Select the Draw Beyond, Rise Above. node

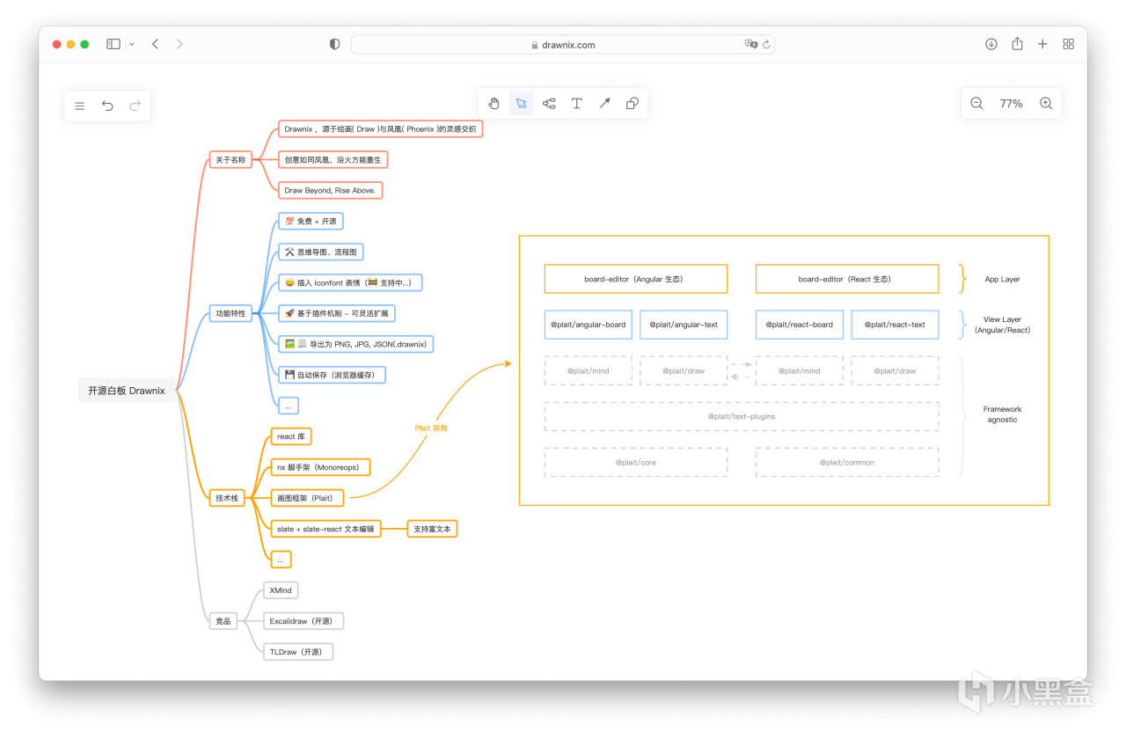coord(330,190)
